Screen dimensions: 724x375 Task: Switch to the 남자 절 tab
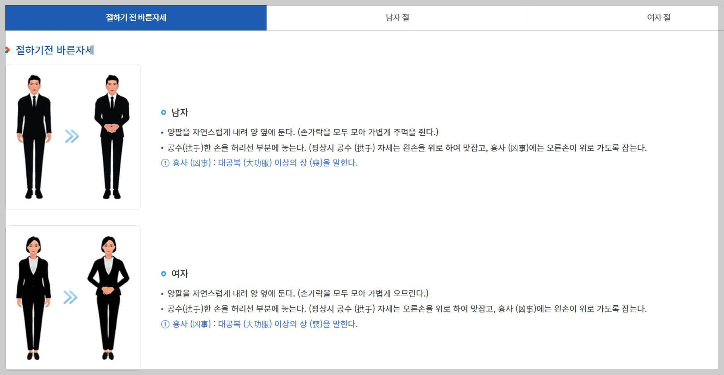(397, 18)
